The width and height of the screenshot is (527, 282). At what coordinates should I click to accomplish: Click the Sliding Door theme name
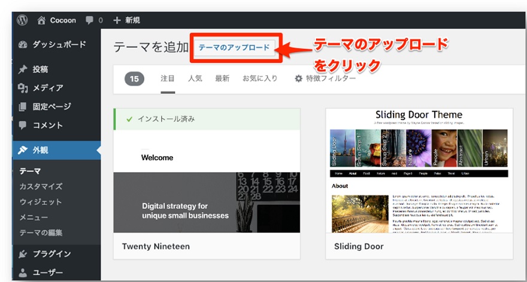359,247
